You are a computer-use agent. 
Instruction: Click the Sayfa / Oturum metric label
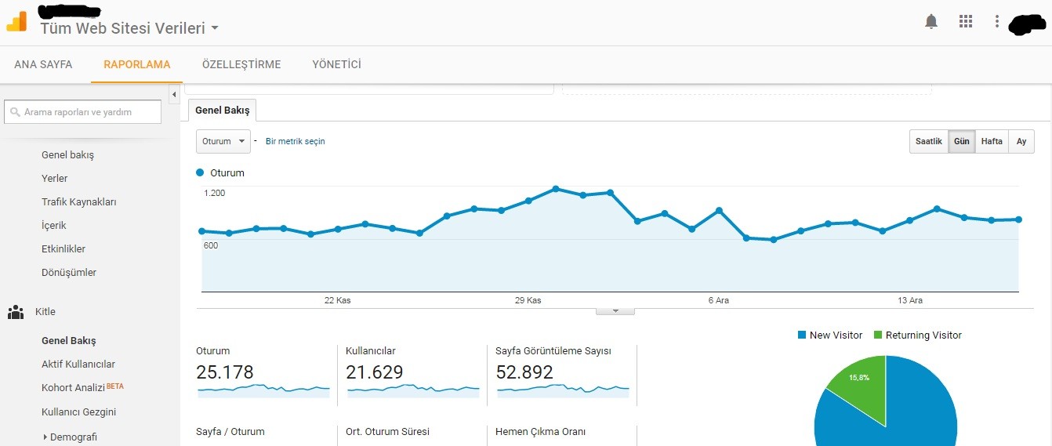pos(230,432)
